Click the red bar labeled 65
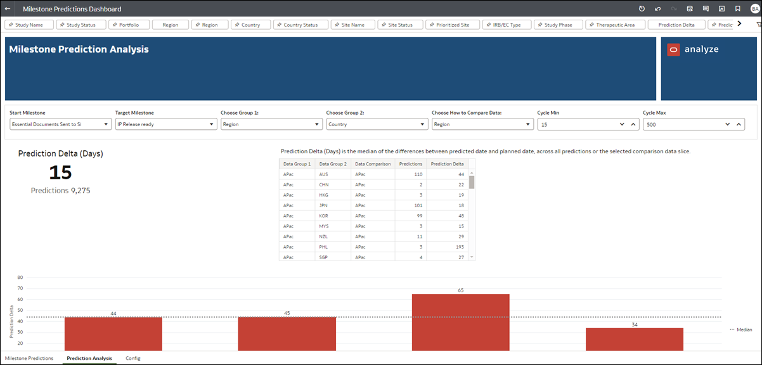The height and width of the screenshot is (365, 762). 461,323
